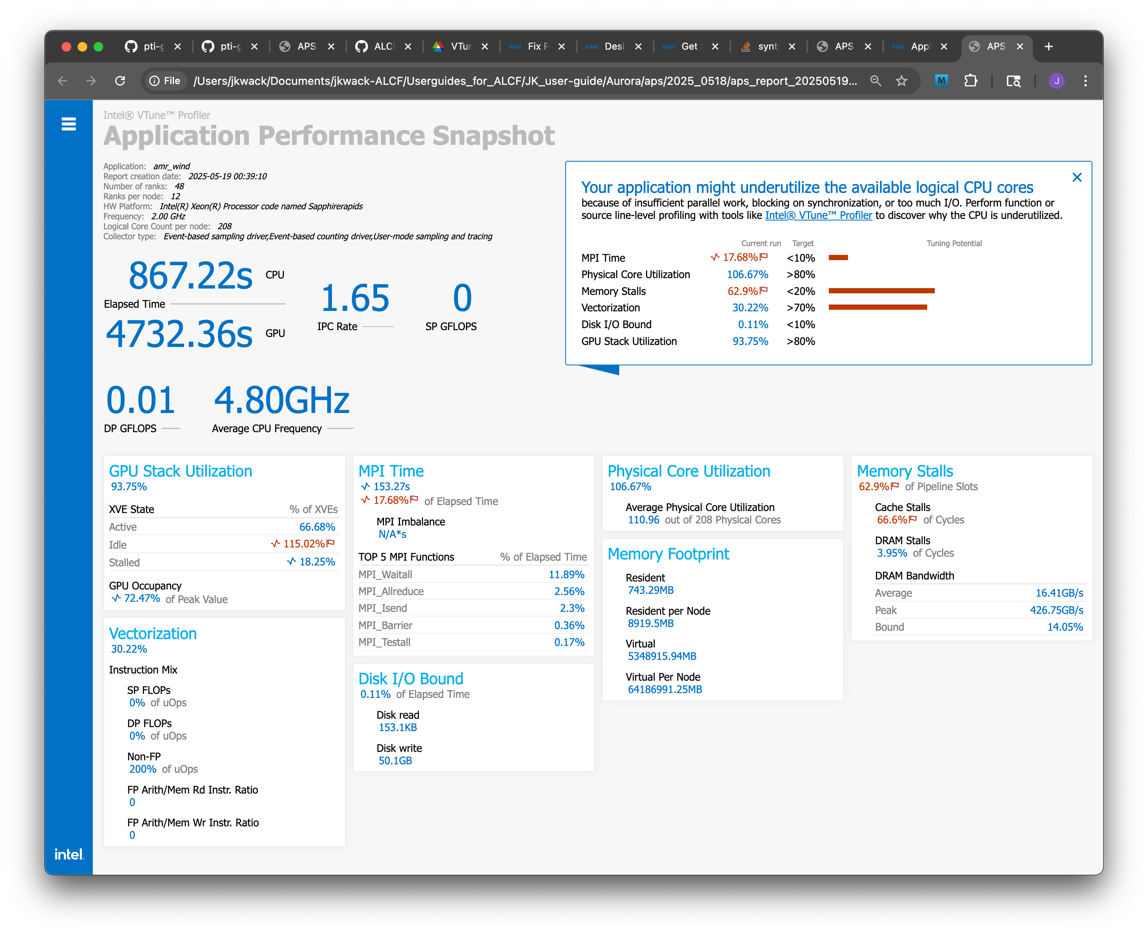Click the trend icon beside GPU Occupancy 72.47%
This screenshot has height=934, width=1148.
pyautogui.click(x=116, y=598)
